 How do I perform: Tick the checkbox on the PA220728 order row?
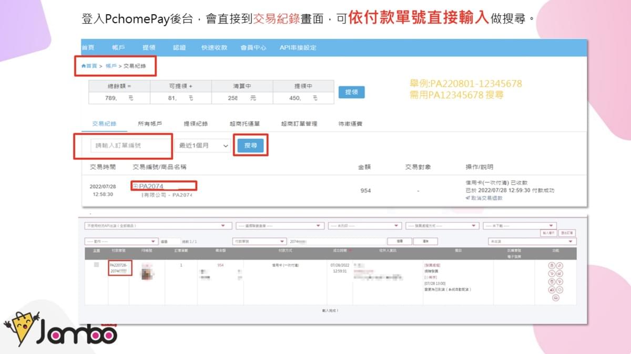point(96,265)
